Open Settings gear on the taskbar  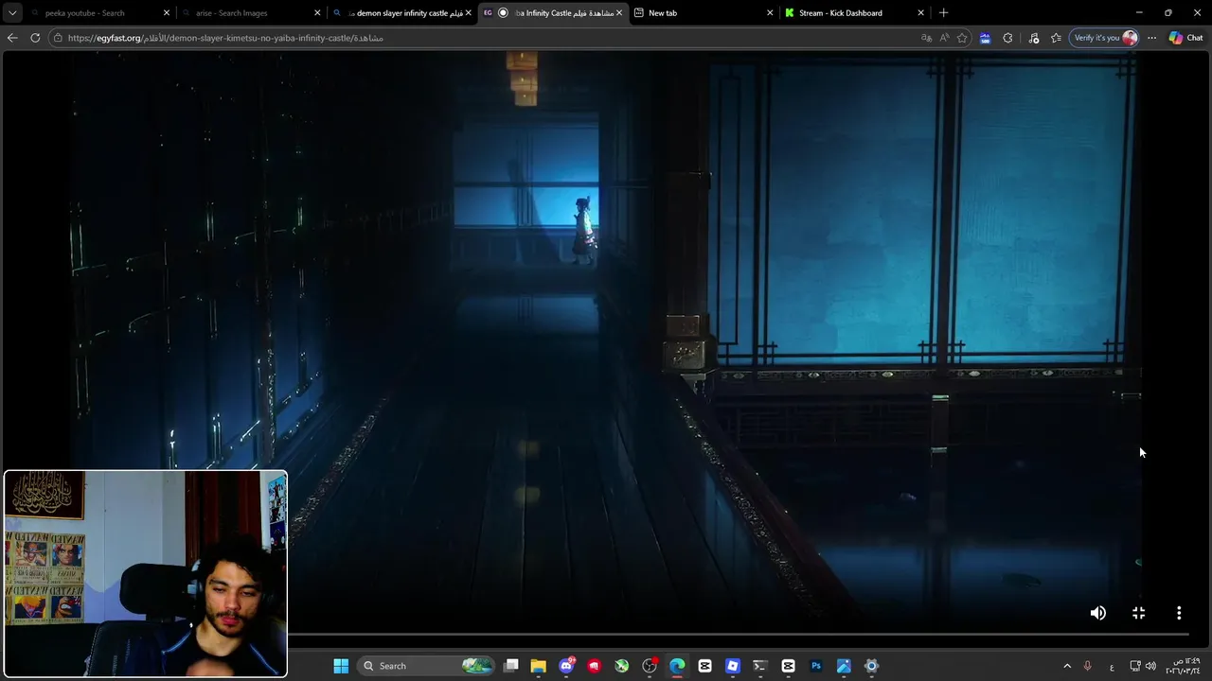871,666
